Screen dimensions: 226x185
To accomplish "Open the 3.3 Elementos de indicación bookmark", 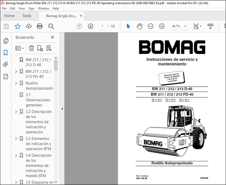I will 38,144.
